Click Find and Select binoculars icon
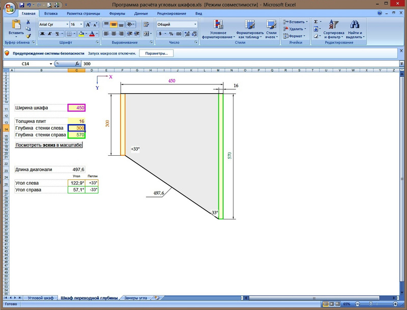Image resolution: width=407 pixels, height=310 pixels. [355, 30]
